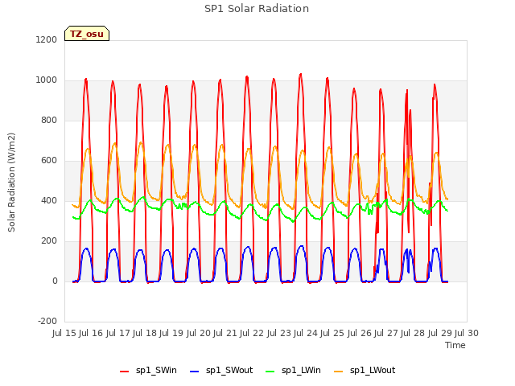Click the green sp1_LWin legend swatch
Viewport: 515px width, 386px height.
tap(270, 372)
